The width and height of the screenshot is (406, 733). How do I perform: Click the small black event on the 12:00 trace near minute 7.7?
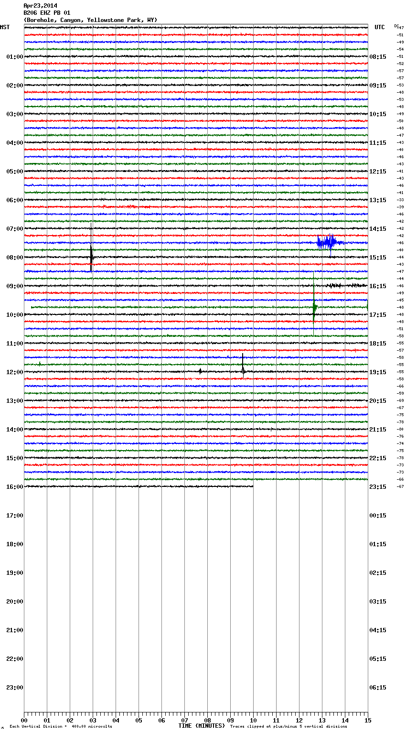click(x=200, y=371)
